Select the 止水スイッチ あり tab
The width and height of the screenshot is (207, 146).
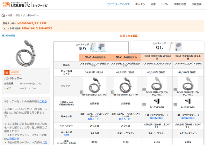(x=91, y=47)
